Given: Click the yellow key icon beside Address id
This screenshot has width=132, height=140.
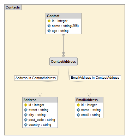Looking at the screenshot, I should 26,105.
